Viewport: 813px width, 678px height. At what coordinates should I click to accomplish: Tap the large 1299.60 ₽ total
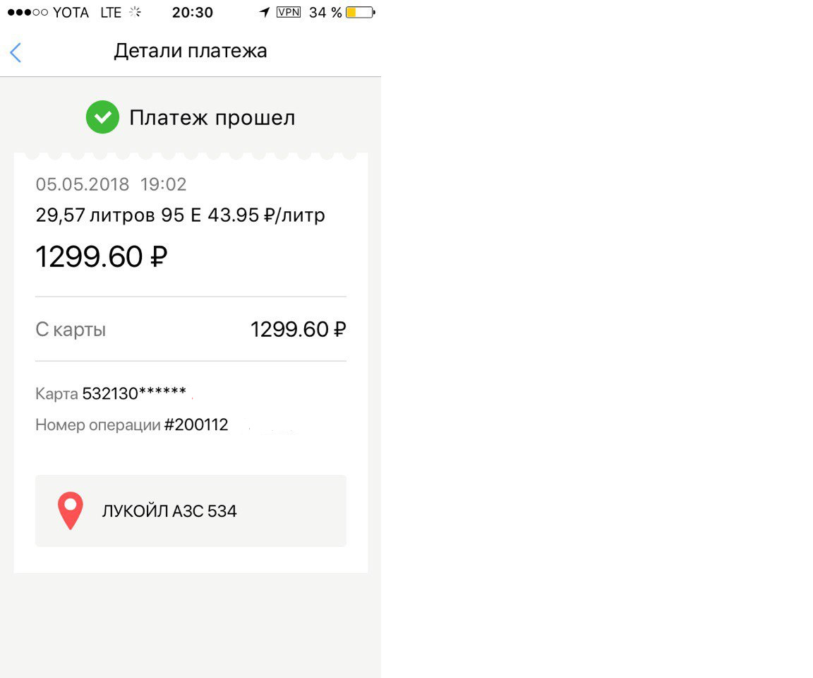pos(102,256)
